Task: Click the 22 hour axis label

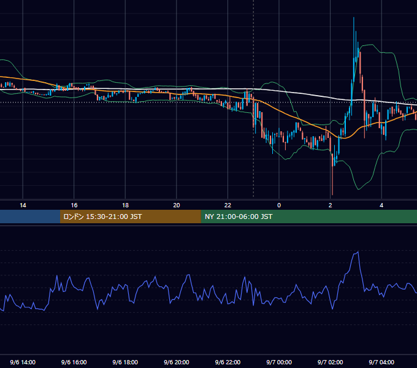Action: coord(228,205)
